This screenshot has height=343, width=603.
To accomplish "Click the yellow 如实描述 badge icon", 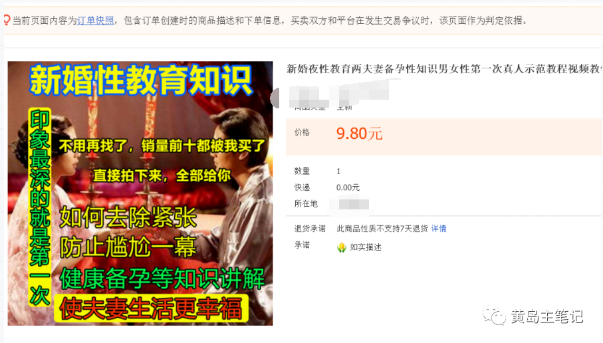I will coord(342,247).
